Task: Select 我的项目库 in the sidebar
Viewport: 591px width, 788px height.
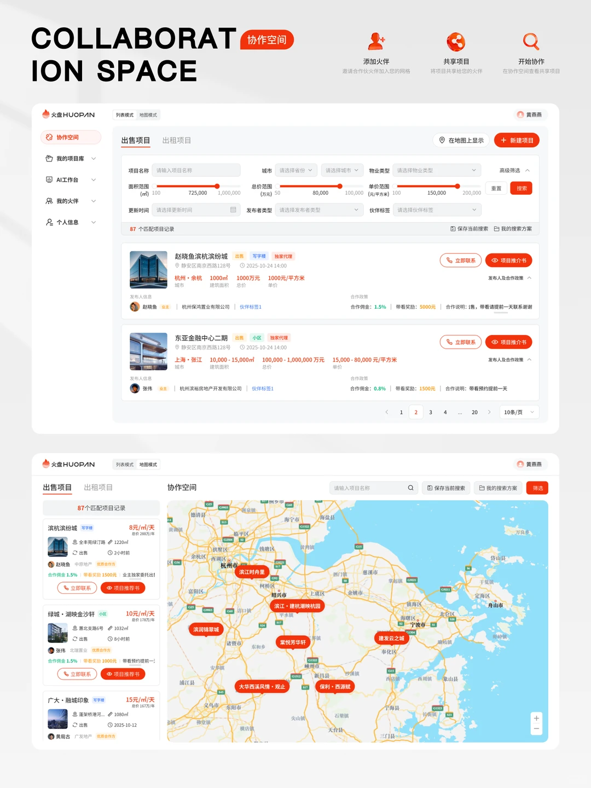Action: click(70, 158)
